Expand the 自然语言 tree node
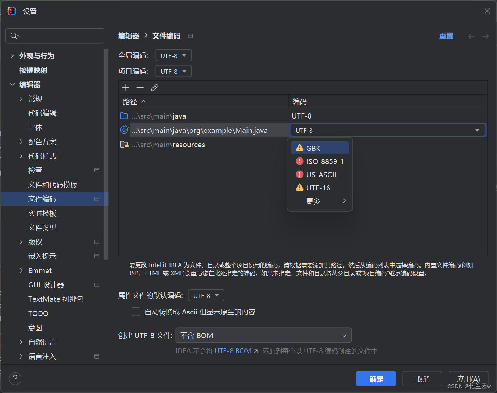Screen dimensions: 497x393 (21, 342)
